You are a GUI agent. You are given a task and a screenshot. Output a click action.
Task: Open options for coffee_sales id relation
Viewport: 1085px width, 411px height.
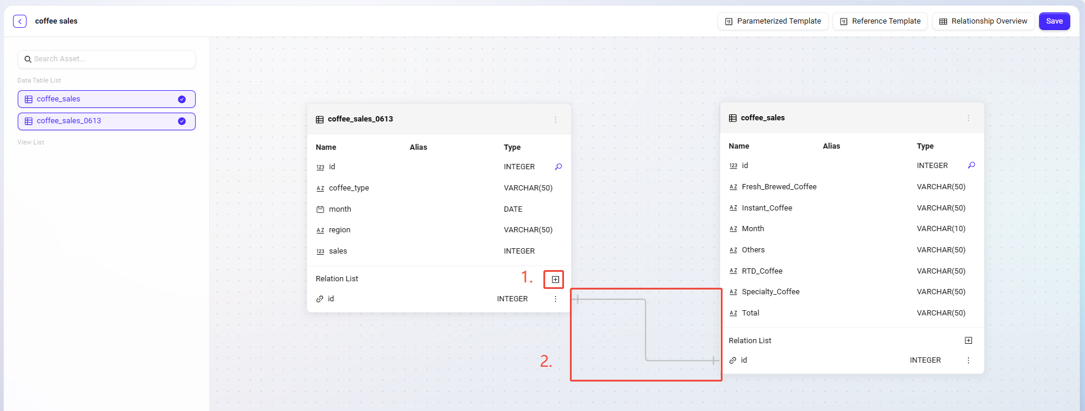pos(968,360)
